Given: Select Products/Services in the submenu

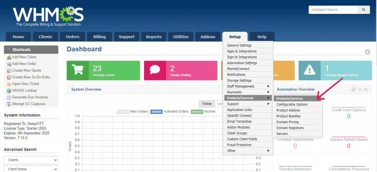Looking at the screenshot, I should [297, 98].
